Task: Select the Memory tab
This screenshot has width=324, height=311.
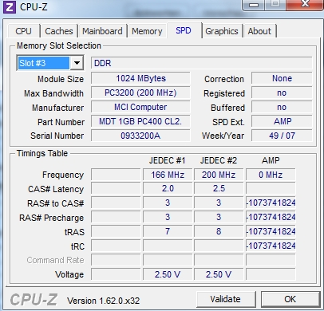Action: pos(147,31)
